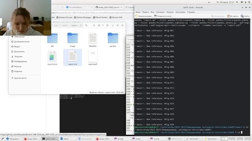Open the 'report.md' editor taskbar window

click(211, 139)
